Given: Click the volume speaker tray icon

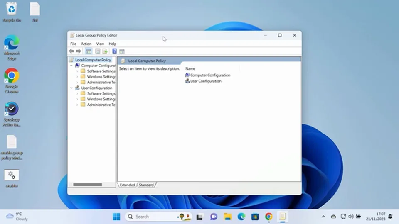Looking at the screenshot, I should [x=351, y=217].
